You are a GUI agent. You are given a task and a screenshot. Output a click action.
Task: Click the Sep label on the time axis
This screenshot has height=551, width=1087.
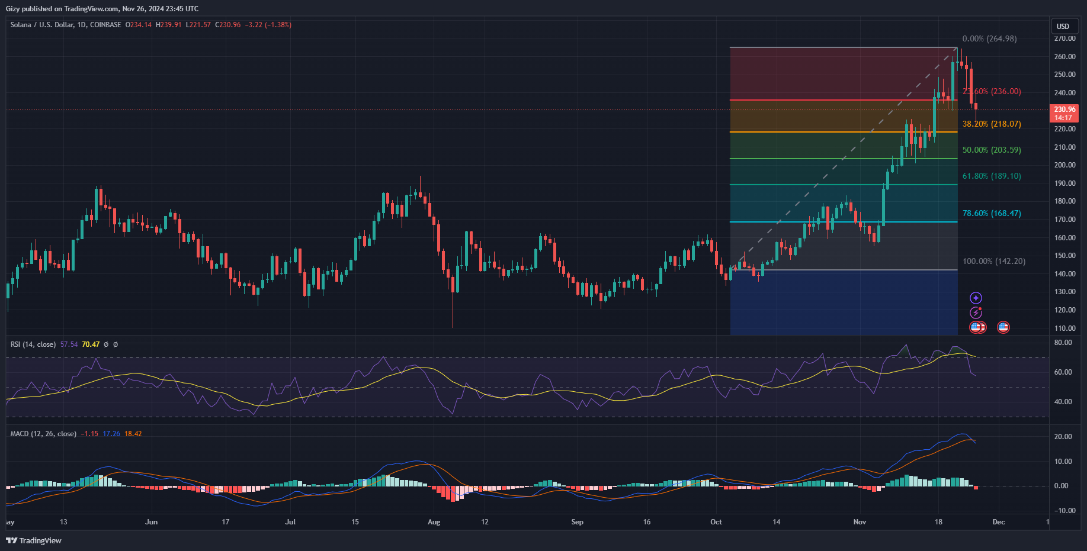point(577,522)
